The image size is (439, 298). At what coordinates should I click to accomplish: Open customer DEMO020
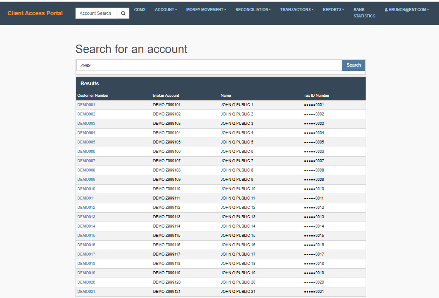[x=86, y=282]
